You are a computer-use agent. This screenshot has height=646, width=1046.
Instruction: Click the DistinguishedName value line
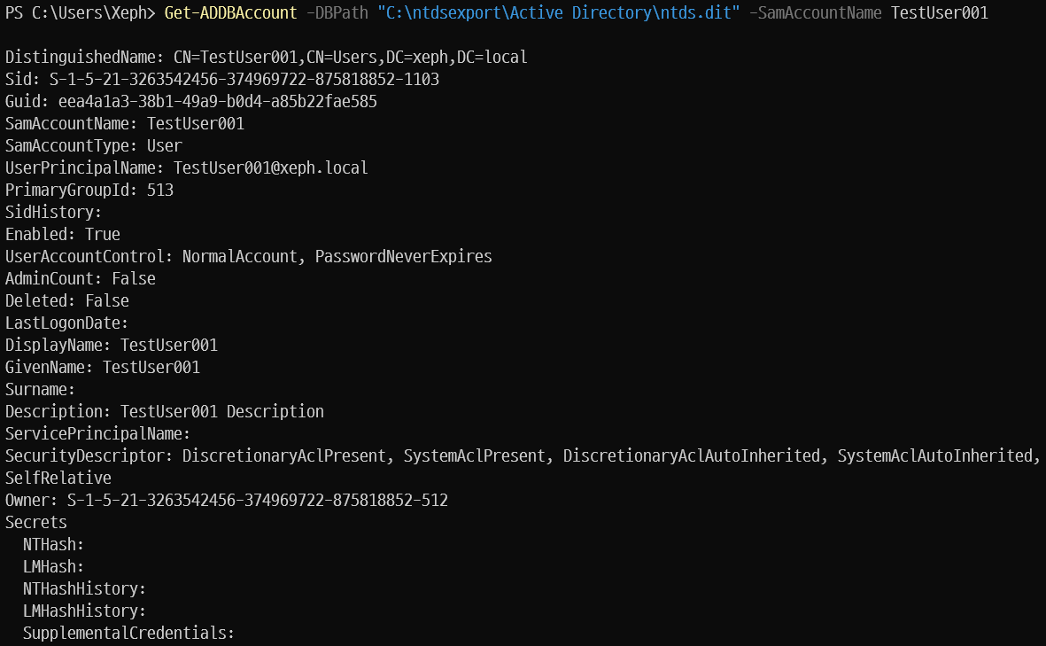[x=267, y=58]
